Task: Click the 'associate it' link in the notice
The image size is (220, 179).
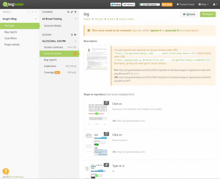Action: (172, 30)
